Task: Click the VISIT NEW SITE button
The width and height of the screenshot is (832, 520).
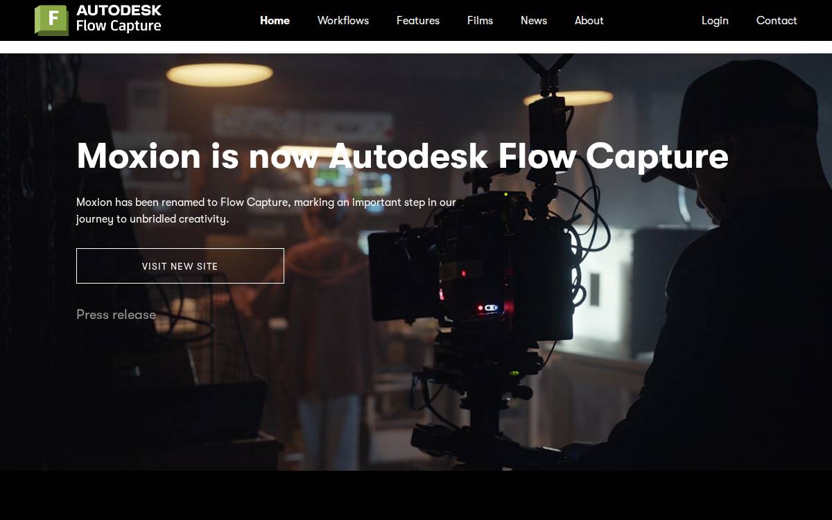Action: click(x=180, y=266)
